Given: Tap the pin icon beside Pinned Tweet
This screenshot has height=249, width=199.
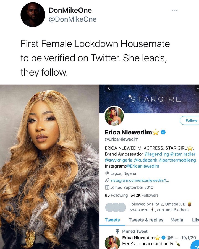Looking at the screenshot, I should (x=117, y=231).
